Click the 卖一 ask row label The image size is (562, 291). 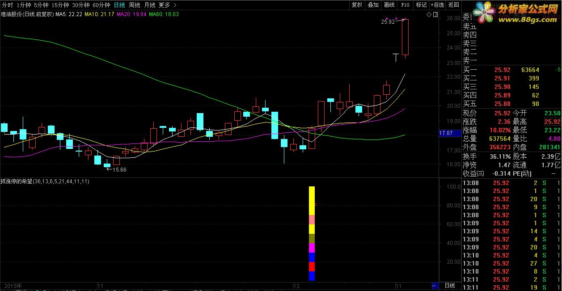[470, 61]
